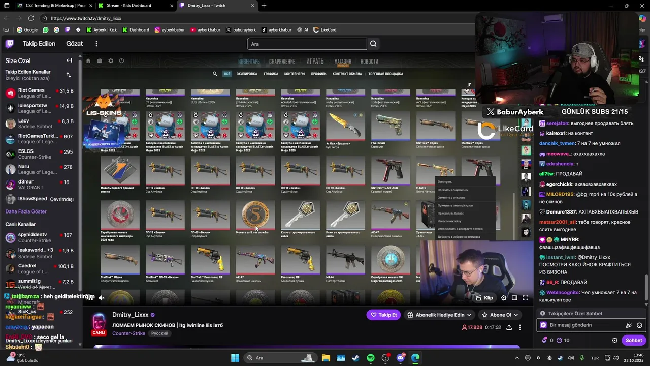
Task: Expand Daha Fazla Göster link
Action: tap(26, 211)
